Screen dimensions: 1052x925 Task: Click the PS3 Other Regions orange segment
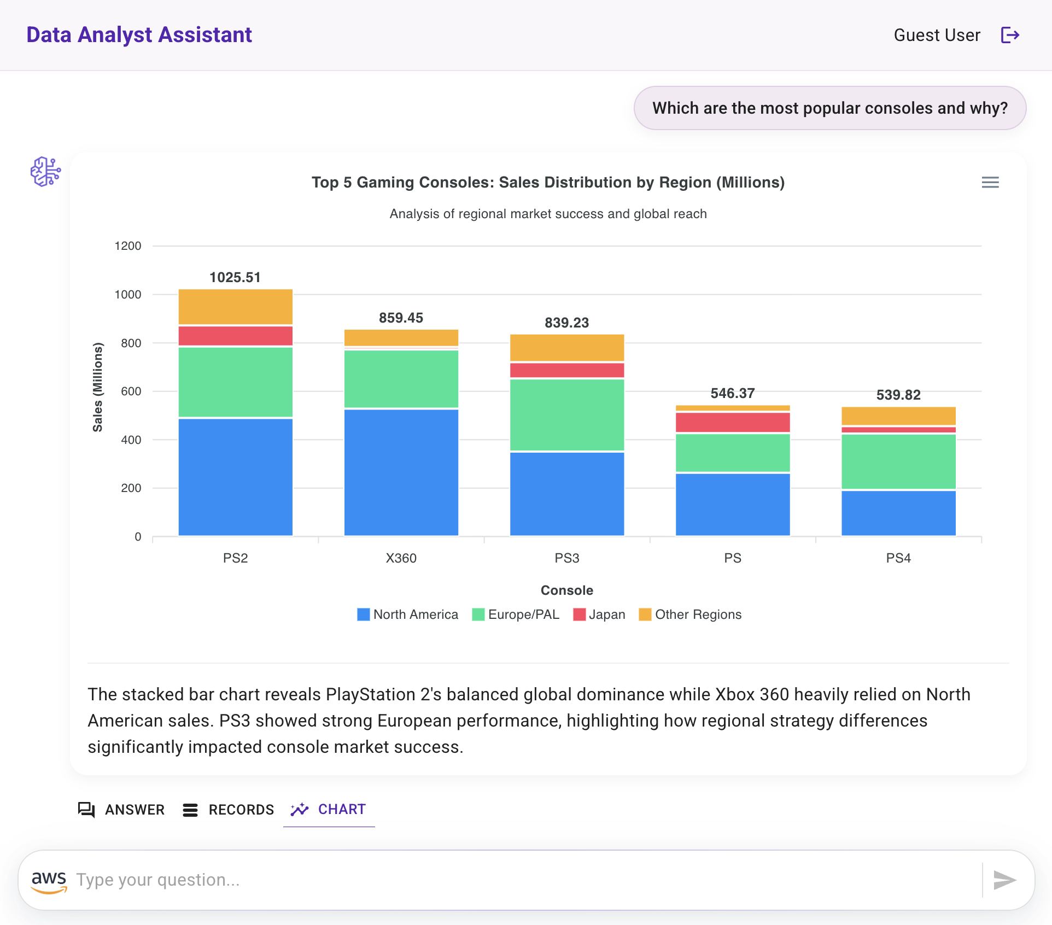pos(567,348)
